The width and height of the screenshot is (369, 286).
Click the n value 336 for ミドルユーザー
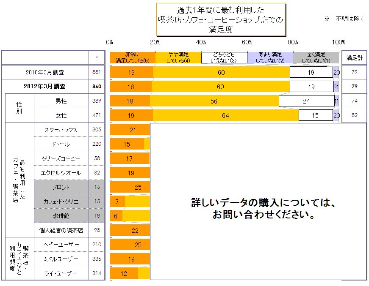(97, 259)
